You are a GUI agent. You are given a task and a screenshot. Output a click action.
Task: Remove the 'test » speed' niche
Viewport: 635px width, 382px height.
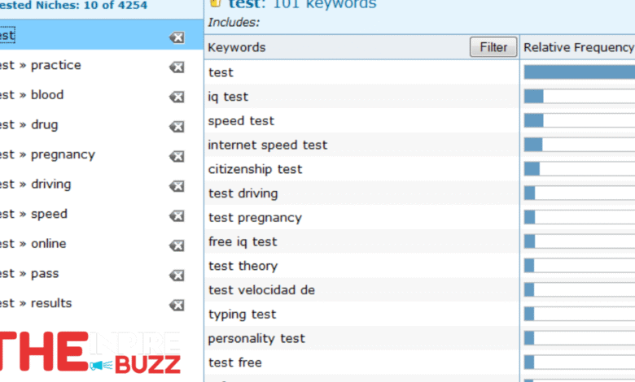(x=177, y=216)
